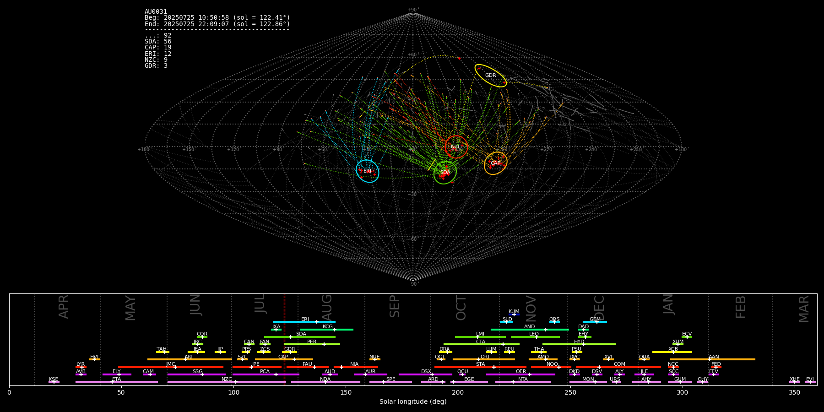Screen dimensions: 824x412
Task: Click the purple SSG shower bar
Action: click(x=196, y=374)
